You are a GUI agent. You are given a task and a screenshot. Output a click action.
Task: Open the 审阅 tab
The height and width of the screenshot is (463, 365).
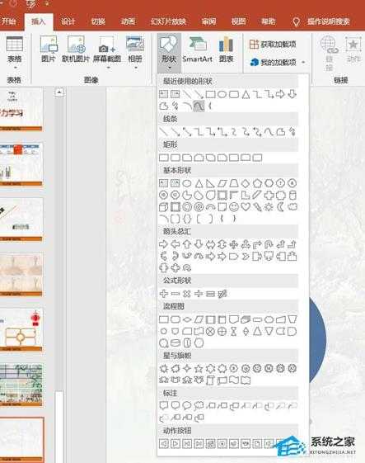pos(208,21)
